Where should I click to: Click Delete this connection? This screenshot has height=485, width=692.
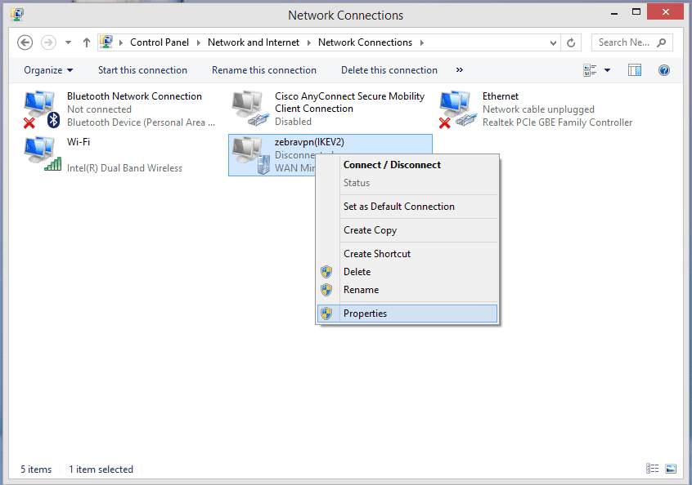pyautogui.click(x=389, y=70)
